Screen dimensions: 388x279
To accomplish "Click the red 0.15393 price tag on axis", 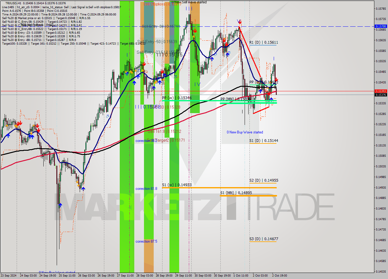I will click(381, 91).
